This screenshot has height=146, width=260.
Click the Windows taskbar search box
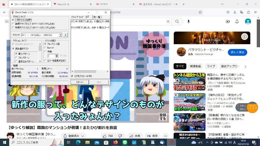point(37,142)
